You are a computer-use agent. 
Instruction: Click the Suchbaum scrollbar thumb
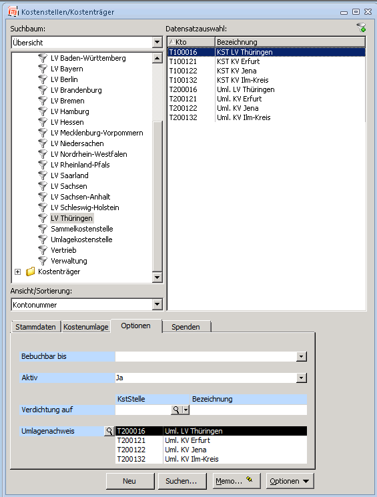tap(157, 197)
